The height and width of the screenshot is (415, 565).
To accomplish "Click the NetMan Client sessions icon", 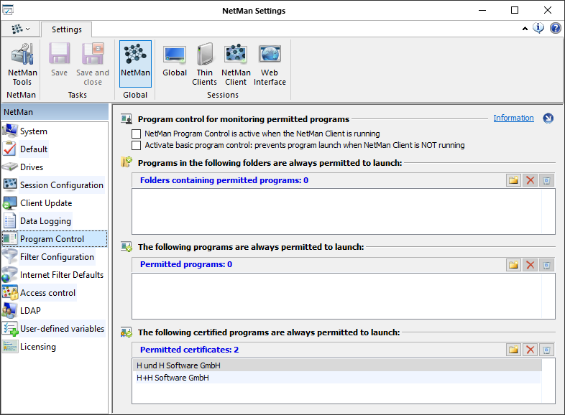I will (236, 64).
